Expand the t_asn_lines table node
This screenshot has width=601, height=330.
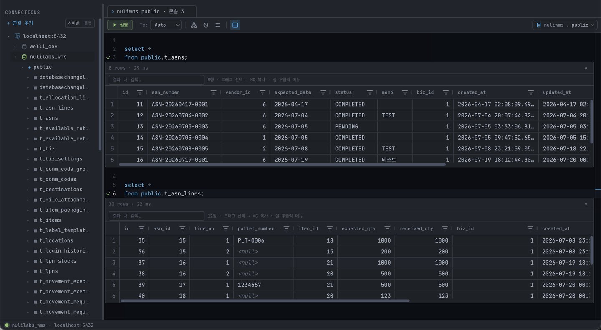tap(28, 108)
